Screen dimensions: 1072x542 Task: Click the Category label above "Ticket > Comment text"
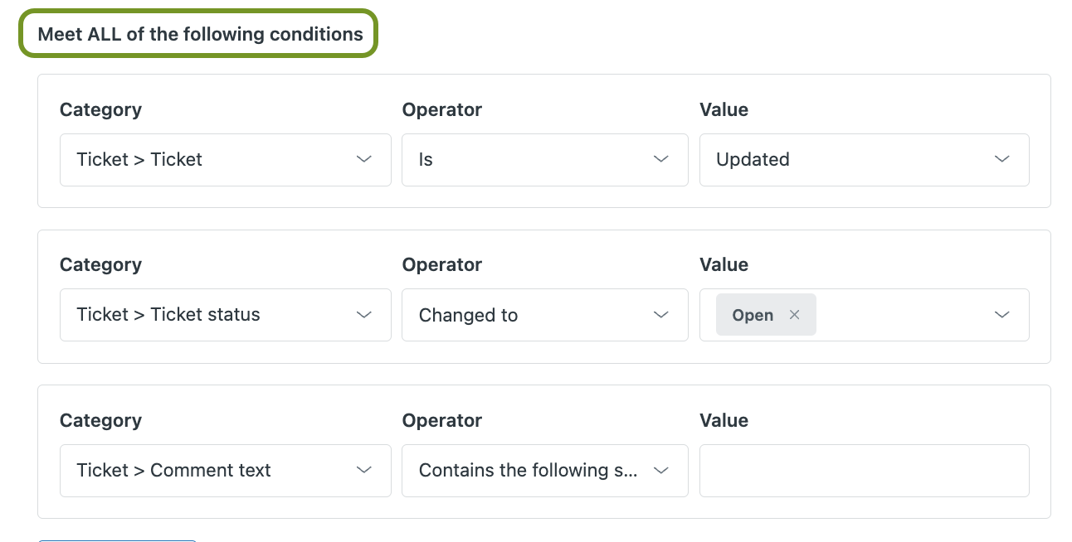pos(100,420)
